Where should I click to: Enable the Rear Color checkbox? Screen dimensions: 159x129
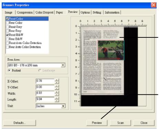coord(8,23)
